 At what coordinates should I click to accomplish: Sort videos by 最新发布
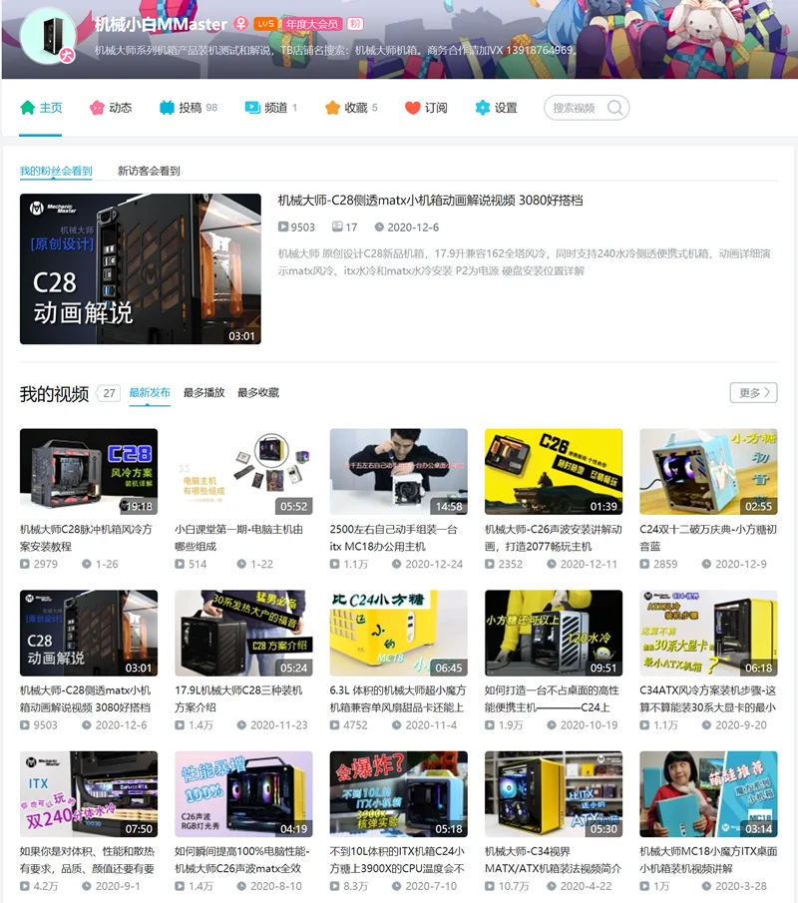click(x=150, y=393)
